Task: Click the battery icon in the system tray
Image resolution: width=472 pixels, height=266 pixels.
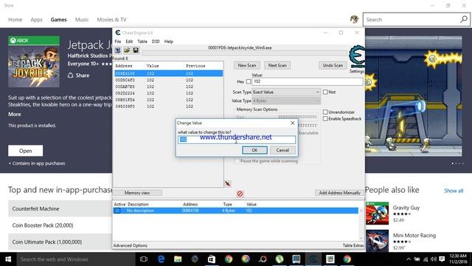Action: tap(417, 259)
